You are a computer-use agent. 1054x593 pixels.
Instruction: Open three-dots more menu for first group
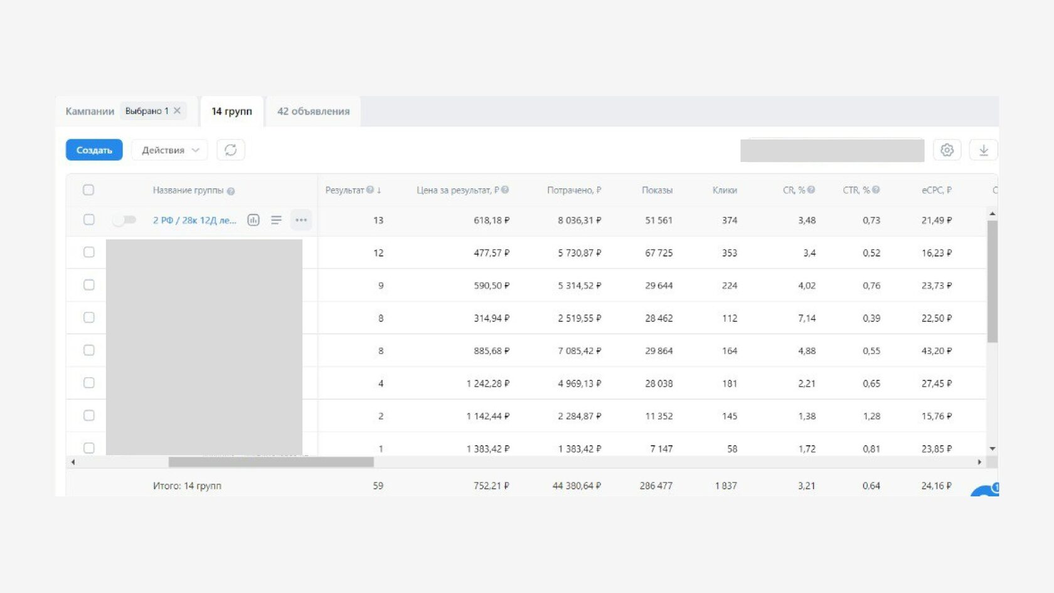click(301, 220)
